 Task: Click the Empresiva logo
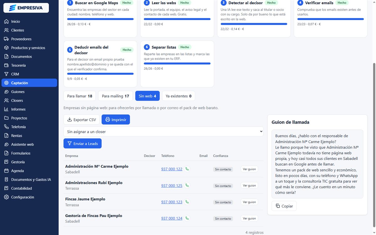click(x=26, y=8)
